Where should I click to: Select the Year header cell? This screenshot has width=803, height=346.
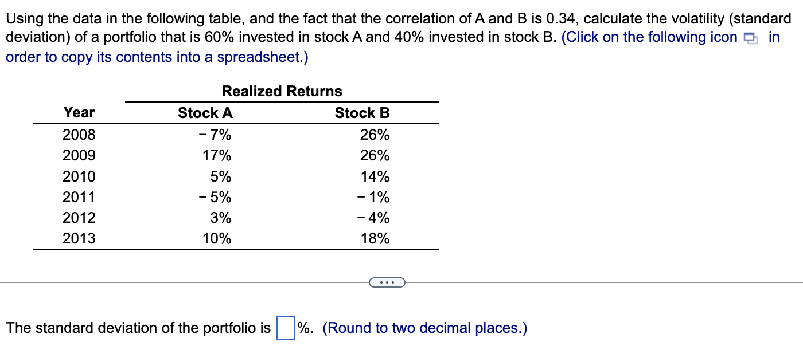pos(79,113)
